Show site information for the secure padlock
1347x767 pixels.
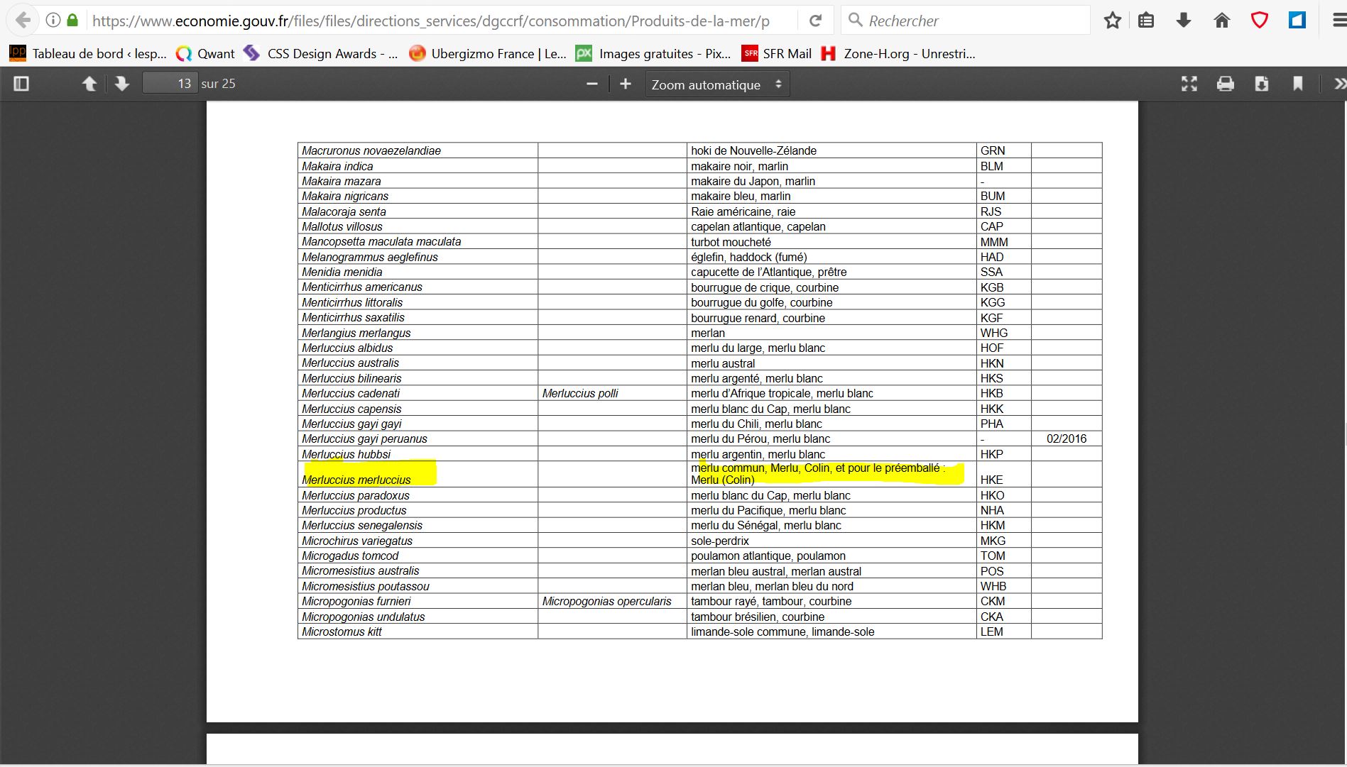coord(72,21)
